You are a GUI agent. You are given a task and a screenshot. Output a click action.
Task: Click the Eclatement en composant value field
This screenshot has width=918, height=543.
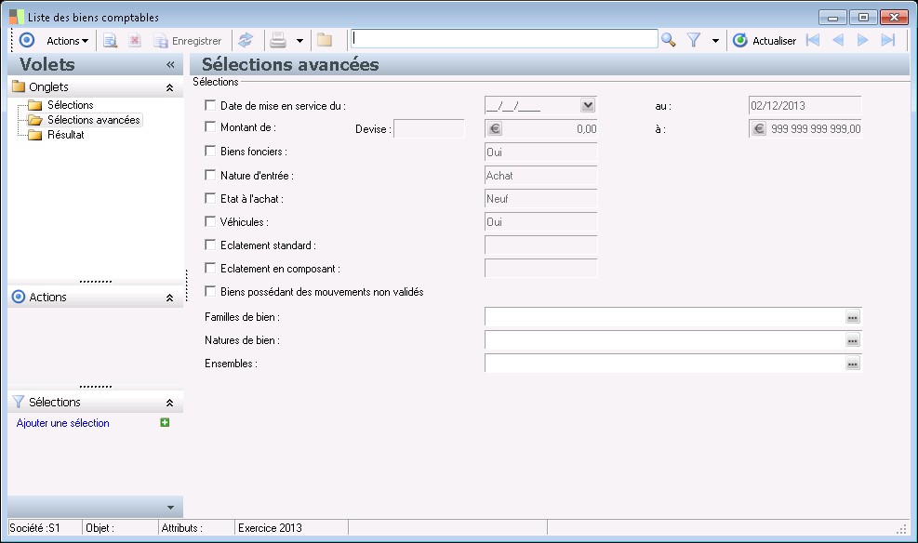[541, 269]
